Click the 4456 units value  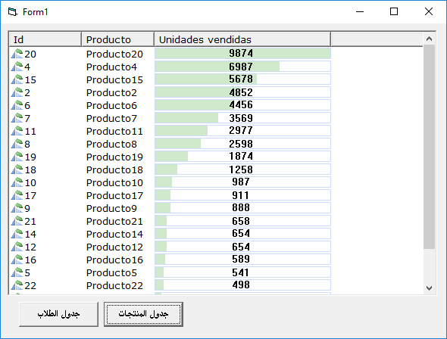point(241,104)
